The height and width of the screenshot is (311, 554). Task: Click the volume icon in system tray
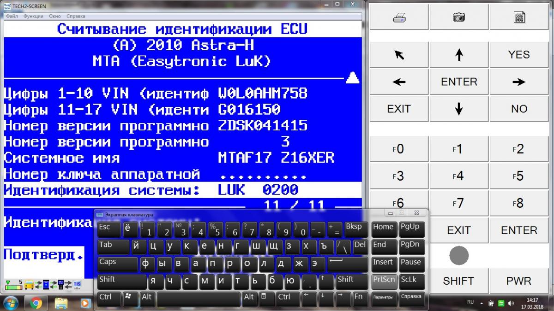[511, 303]
